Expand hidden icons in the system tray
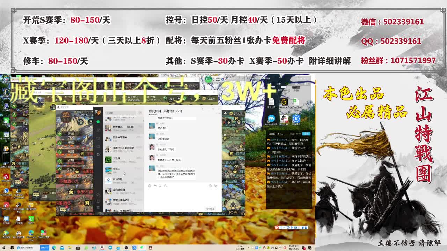447x251 pixels. (x=249, y=248)
